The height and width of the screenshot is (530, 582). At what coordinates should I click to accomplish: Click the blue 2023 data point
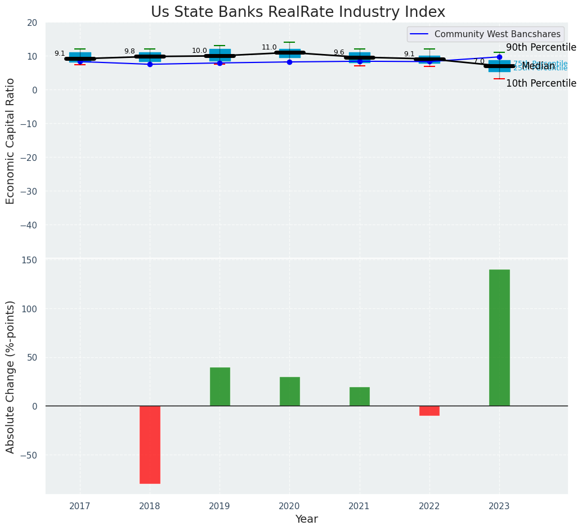pyautogui.click(x=499, y=57)
